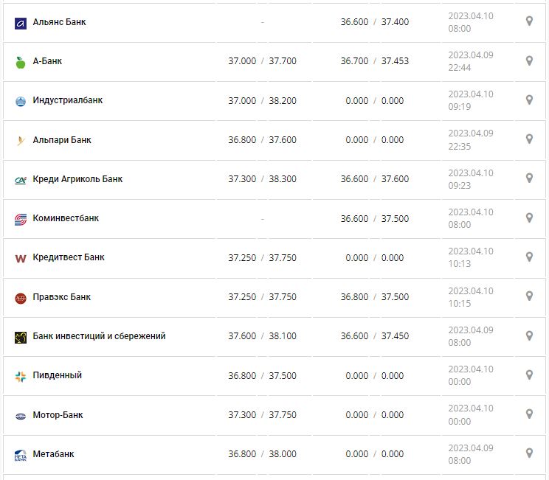
Task: Click the green apple А-Банк logo
Action: (21, 62)
